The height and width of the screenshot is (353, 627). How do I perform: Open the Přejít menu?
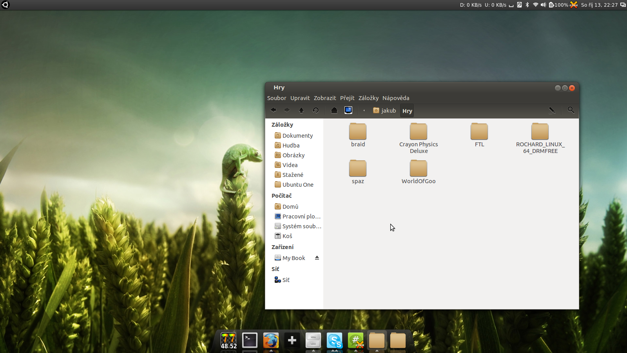click(347, 98)
